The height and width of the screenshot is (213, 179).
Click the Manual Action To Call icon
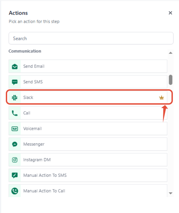(15, 191)
